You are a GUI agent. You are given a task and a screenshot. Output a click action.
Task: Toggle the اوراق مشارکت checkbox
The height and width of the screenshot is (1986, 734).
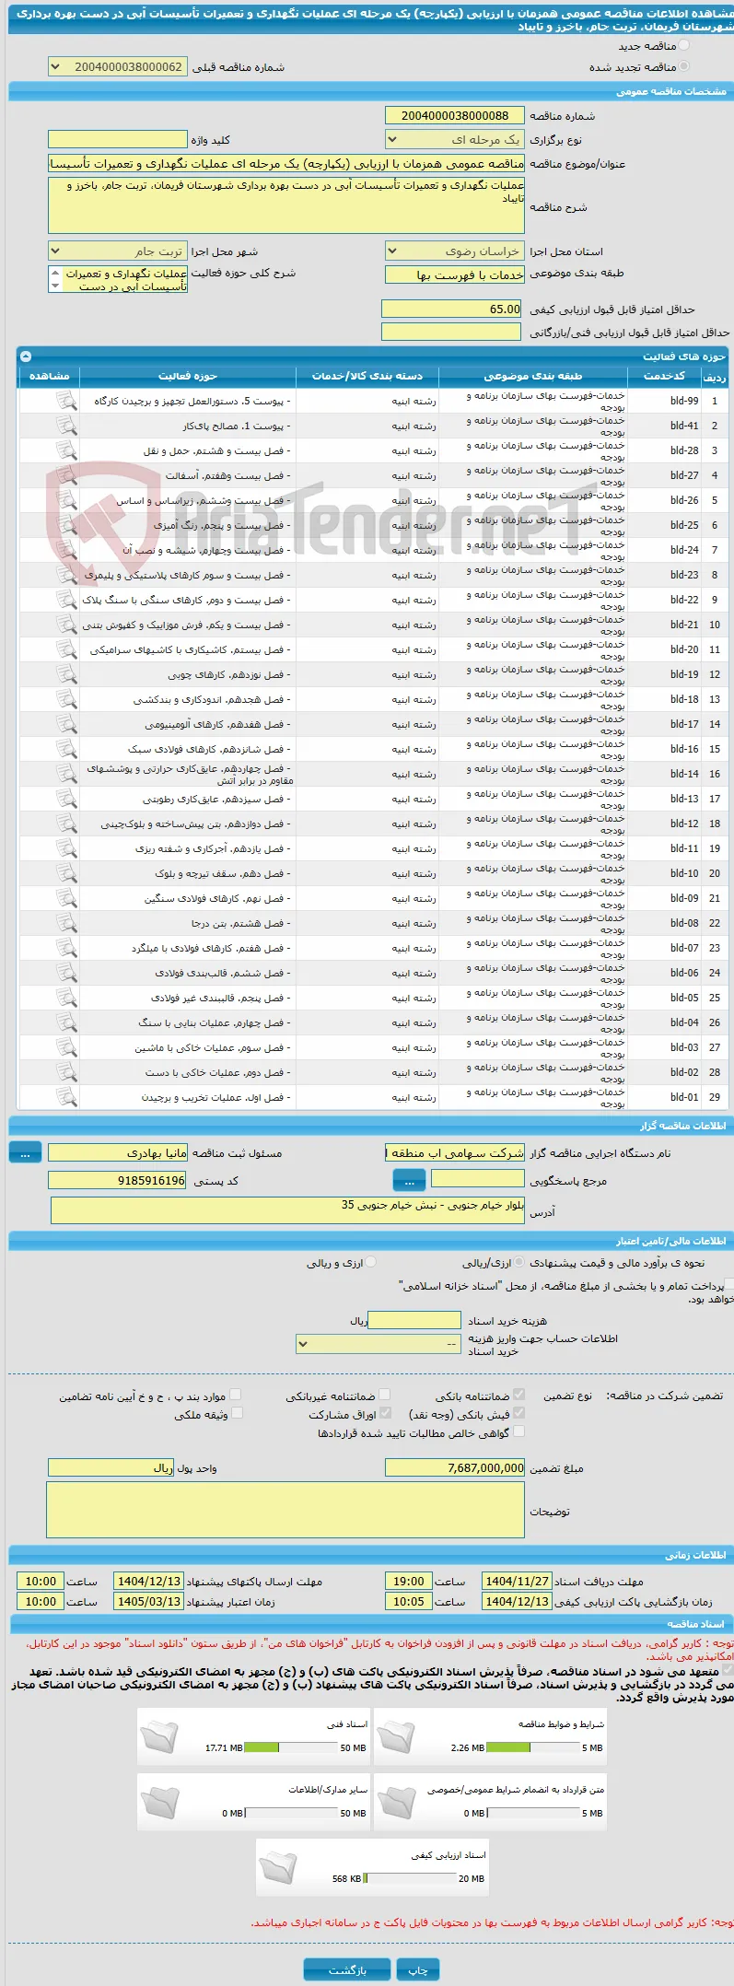385,1413
